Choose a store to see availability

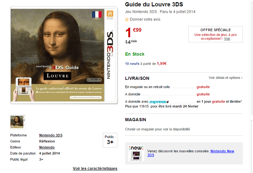[158, 129]
